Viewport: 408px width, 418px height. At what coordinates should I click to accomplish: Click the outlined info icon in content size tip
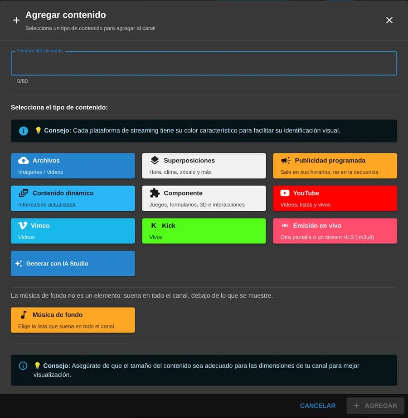(23, 366)
